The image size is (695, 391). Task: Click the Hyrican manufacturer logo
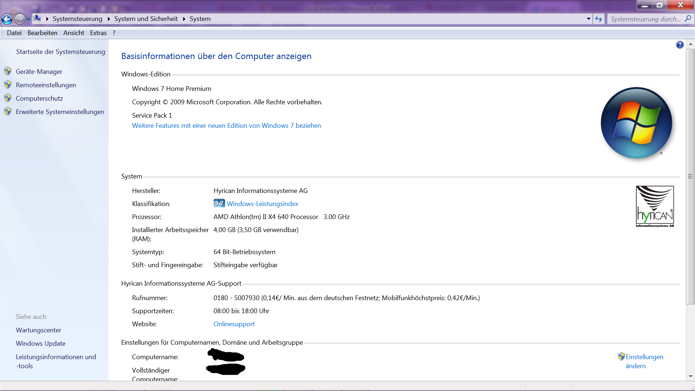pos(654,206)
